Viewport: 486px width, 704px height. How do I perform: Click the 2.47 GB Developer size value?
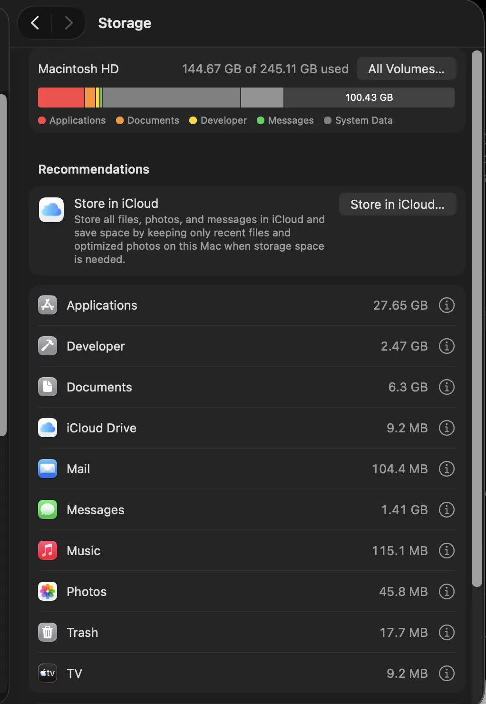click(404, 346)
